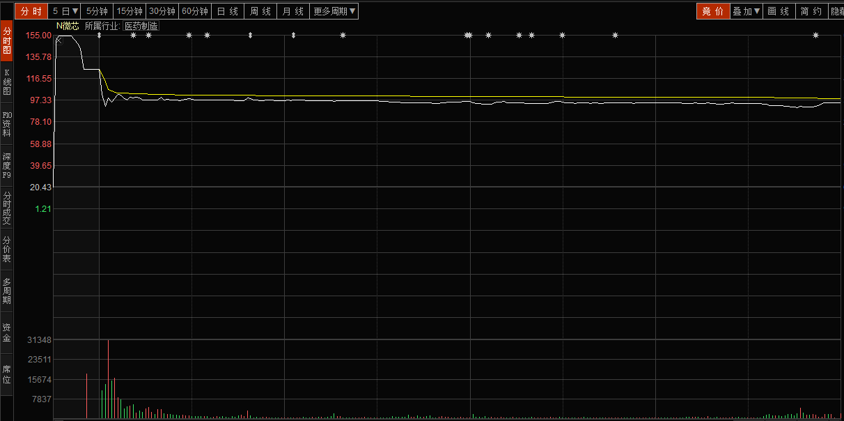The width and height of the screenshot is (844, 421).
Task: Activate the 画线 drawing tool
Action: 778,11
